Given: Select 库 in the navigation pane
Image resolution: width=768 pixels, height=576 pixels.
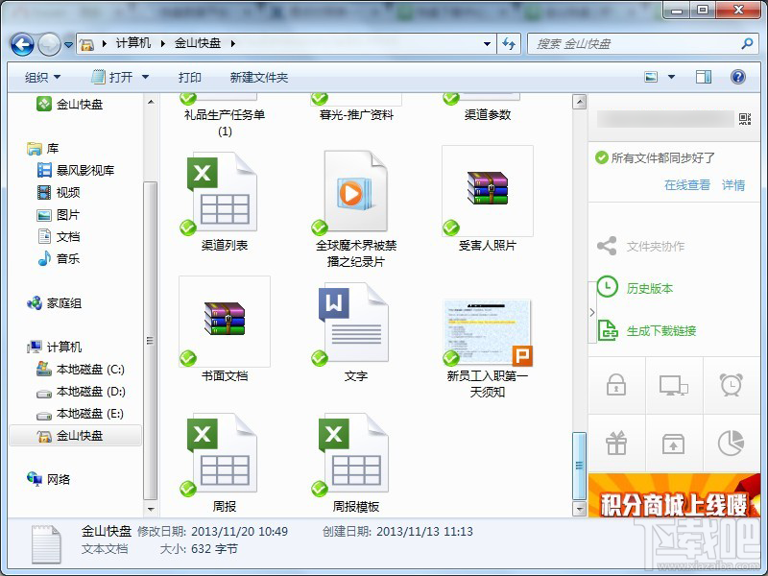Looking at the screenshot, I should click(x=43, y=149).
